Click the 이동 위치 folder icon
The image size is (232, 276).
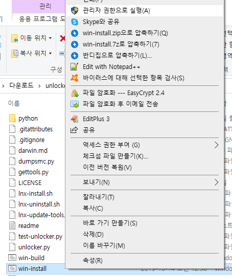(x=14, y=38)
